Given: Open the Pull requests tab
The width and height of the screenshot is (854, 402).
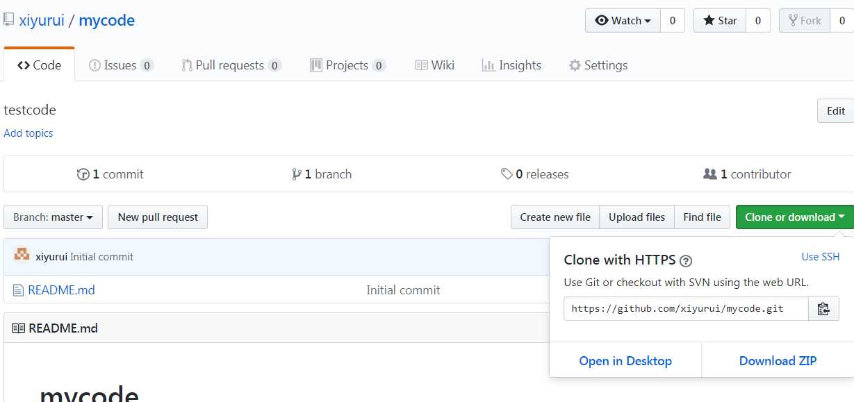Looking at the screenshot, I should pos(231,65).
